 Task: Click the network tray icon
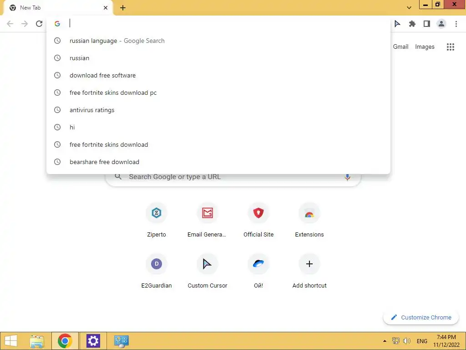coord(395,341)
